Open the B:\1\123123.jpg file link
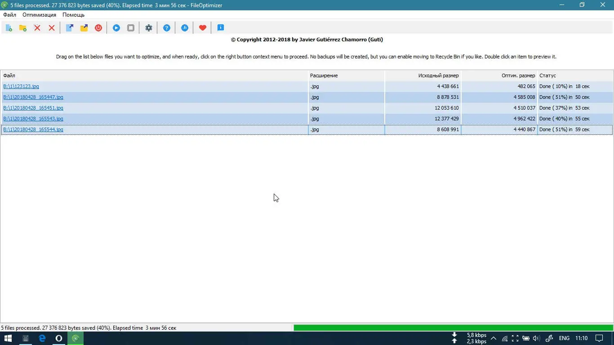The image size is (614, 345). coord(21,86)
